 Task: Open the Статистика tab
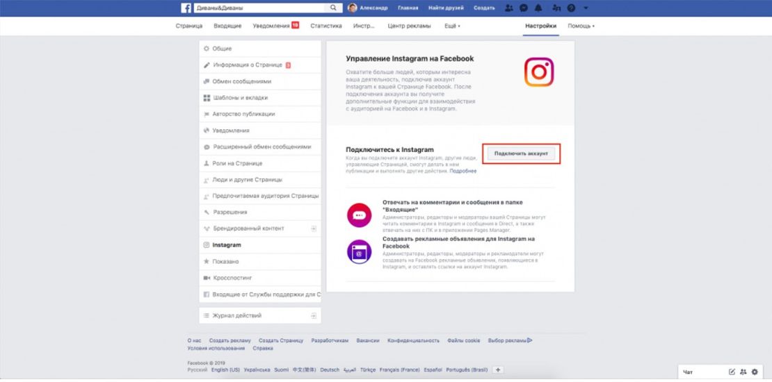pos(326,26)
